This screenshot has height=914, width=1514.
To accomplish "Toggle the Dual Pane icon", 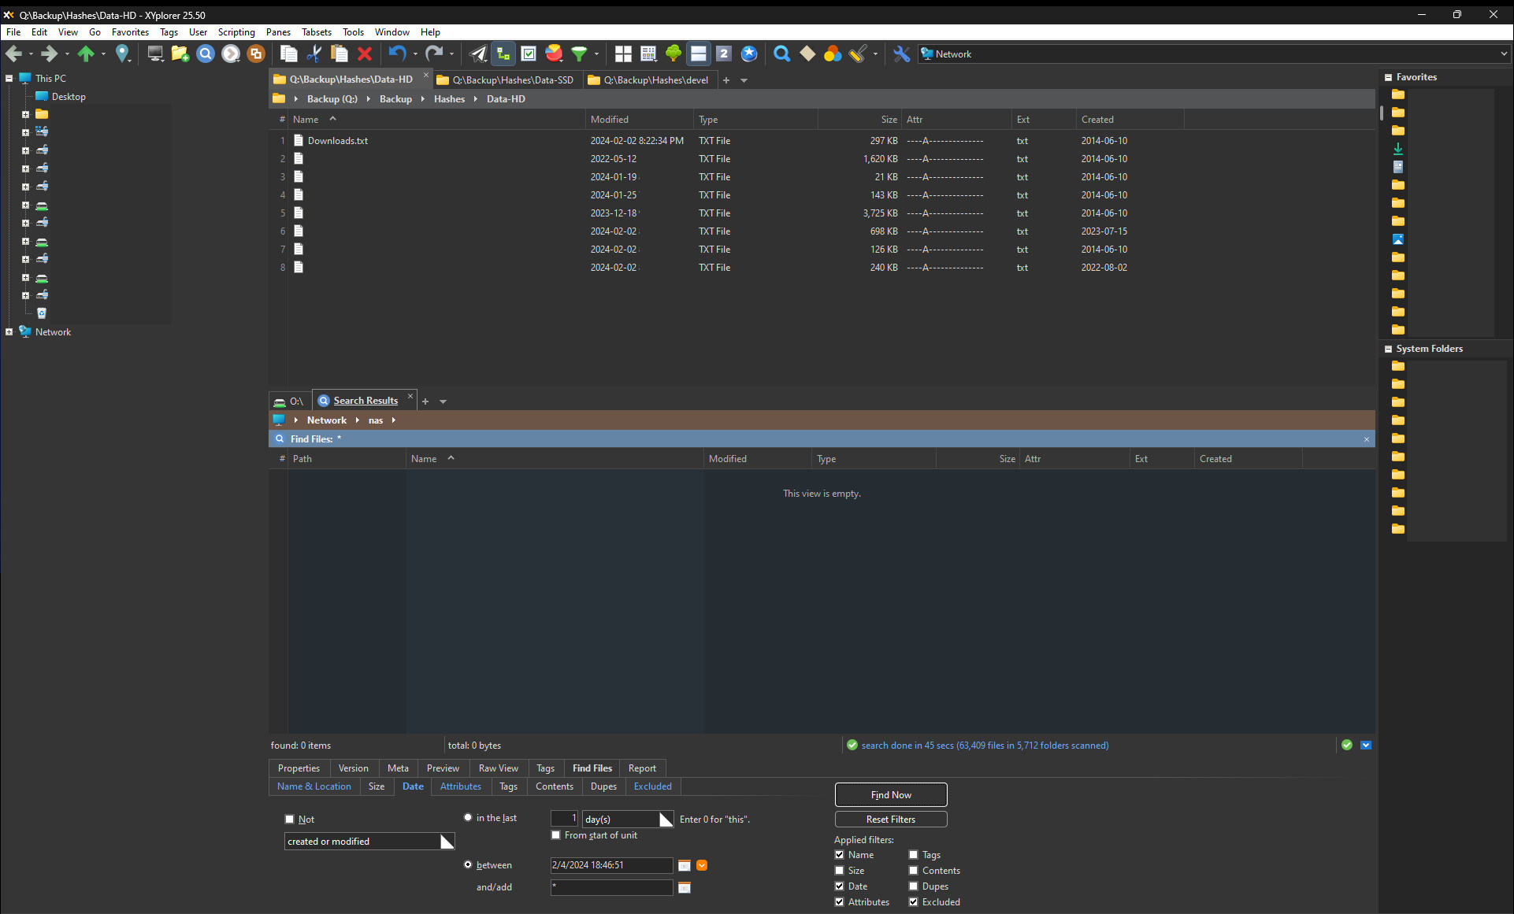I will 698,54.
